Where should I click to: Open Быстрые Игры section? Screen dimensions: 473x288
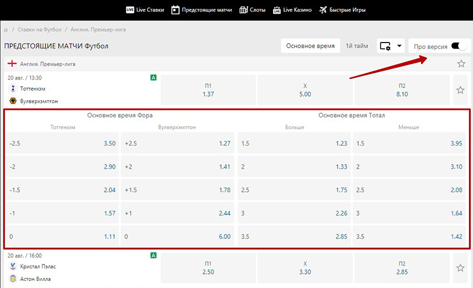342,10
